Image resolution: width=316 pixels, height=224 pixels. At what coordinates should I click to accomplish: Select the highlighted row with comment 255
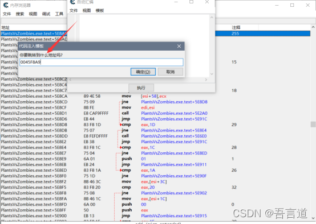pyautogui.click(x=155, y=34)
